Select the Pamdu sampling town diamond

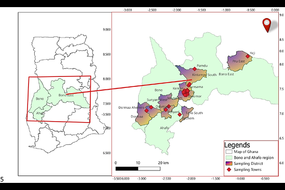tap(195, 69)
